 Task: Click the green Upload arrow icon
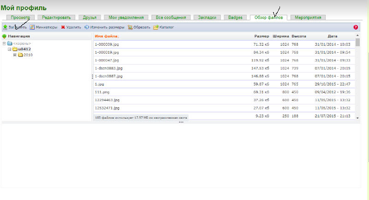tap(5, 27)
